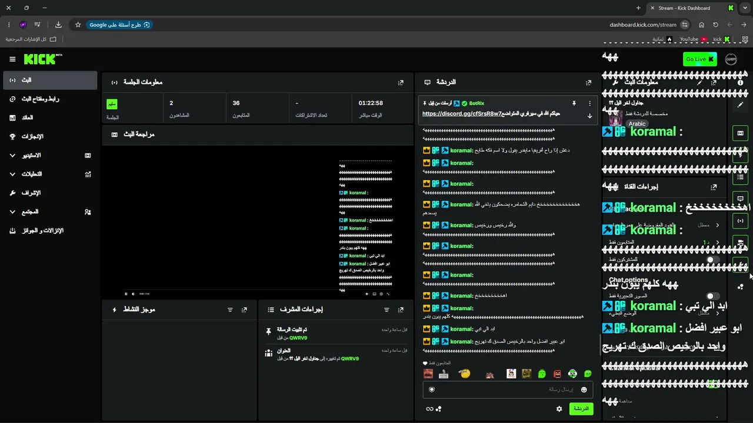
Task: Open العائد revenue page in the sidebar
Action: click(50, 117)
